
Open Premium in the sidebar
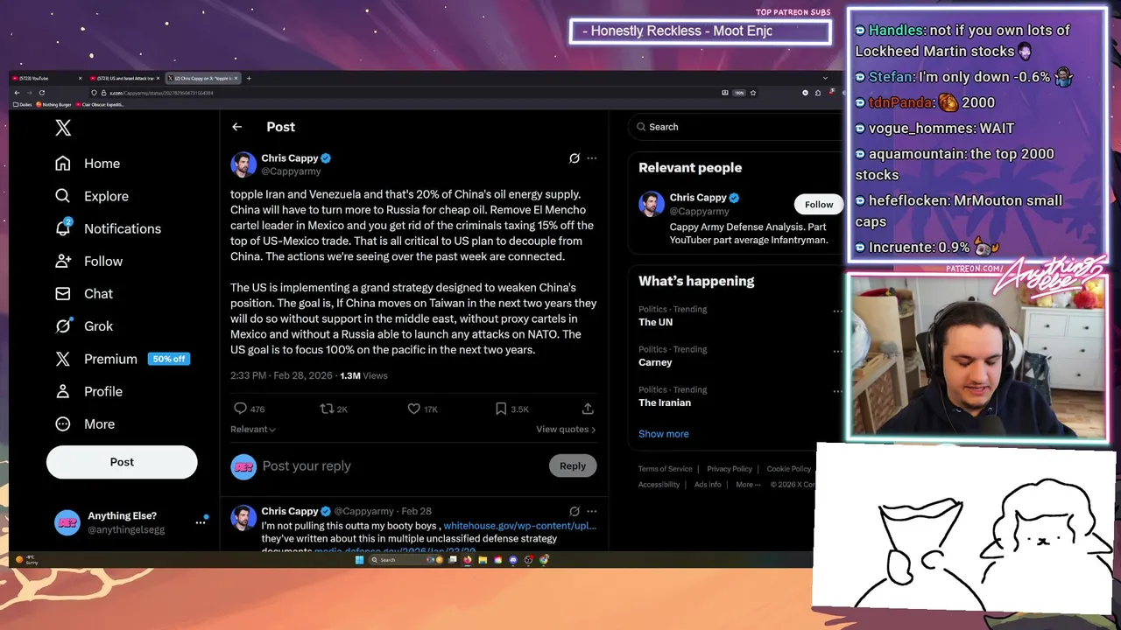click(x=122, y=359)
